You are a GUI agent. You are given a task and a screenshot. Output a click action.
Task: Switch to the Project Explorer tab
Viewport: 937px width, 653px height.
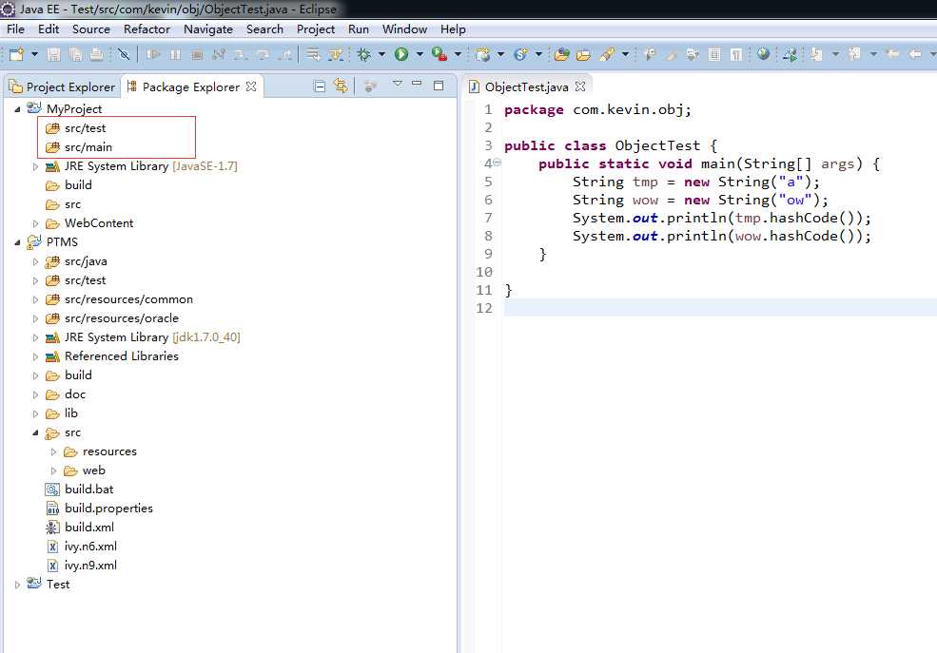coord(62,87)
